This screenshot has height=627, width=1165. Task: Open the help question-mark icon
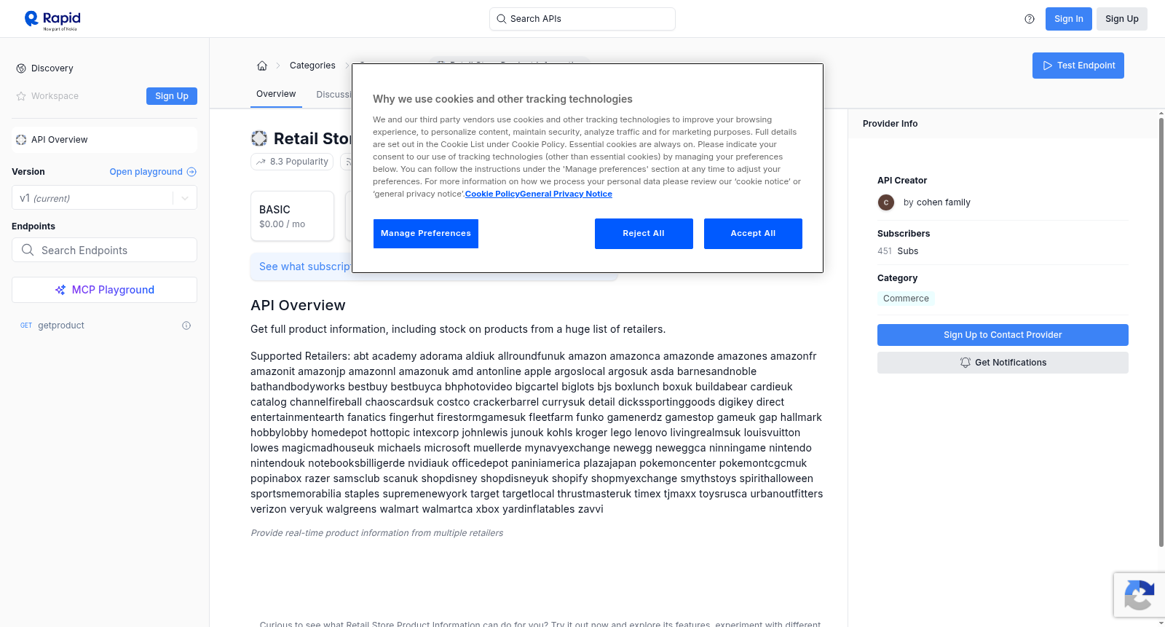pos(1030,19)
